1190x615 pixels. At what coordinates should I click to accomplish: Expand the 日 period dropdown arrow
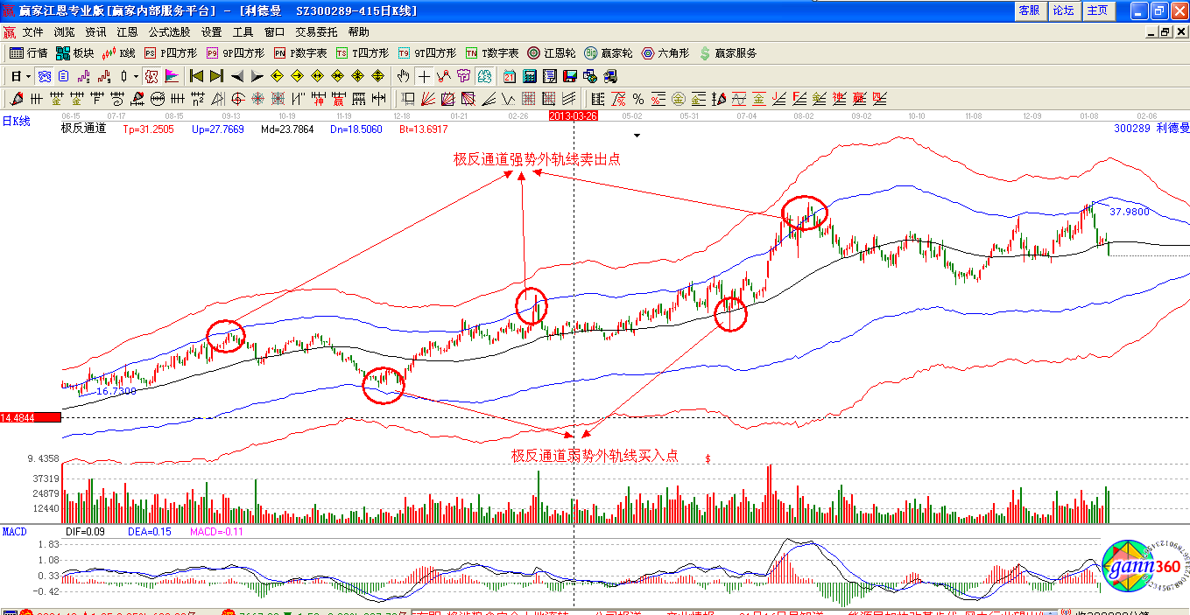tap(28, 76)
